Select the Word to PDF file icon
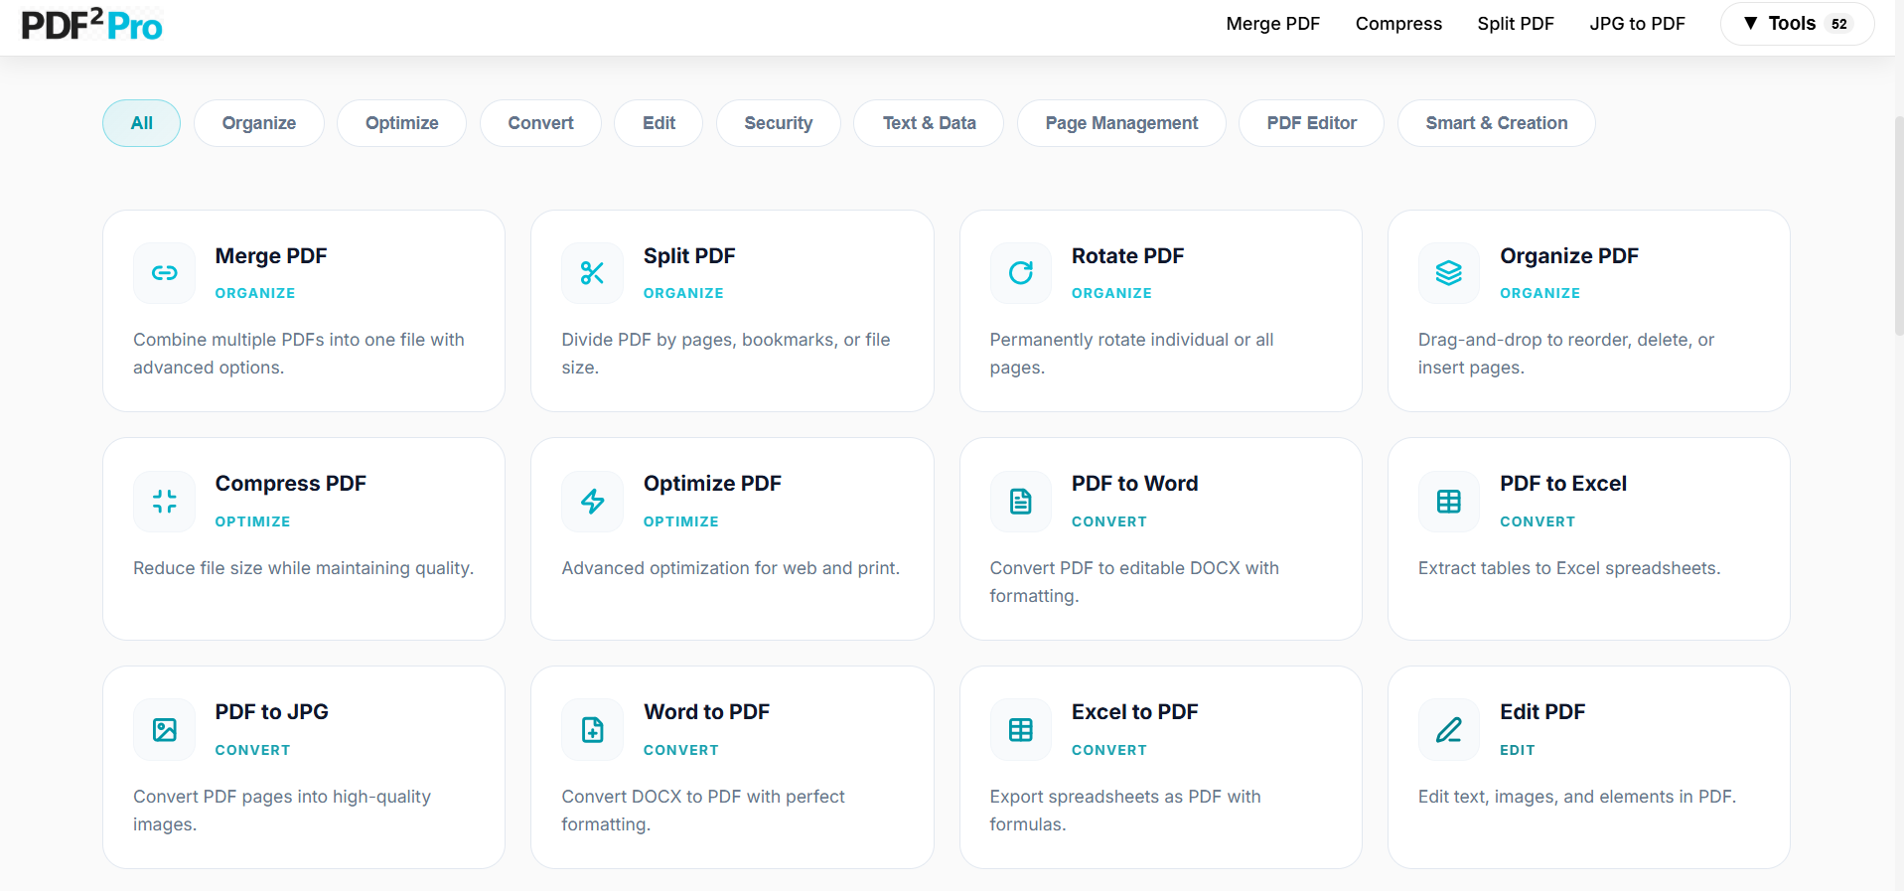Screen dimensions: 1904x891 [x=592, y=730]
